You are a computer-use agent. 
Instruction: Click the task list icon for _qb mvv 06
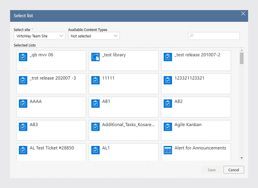tap(23, 57)
